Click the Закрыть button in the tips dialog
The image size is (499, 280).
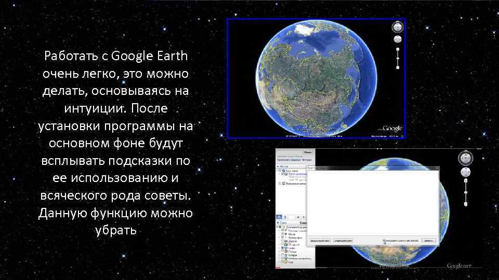point(429,241)
